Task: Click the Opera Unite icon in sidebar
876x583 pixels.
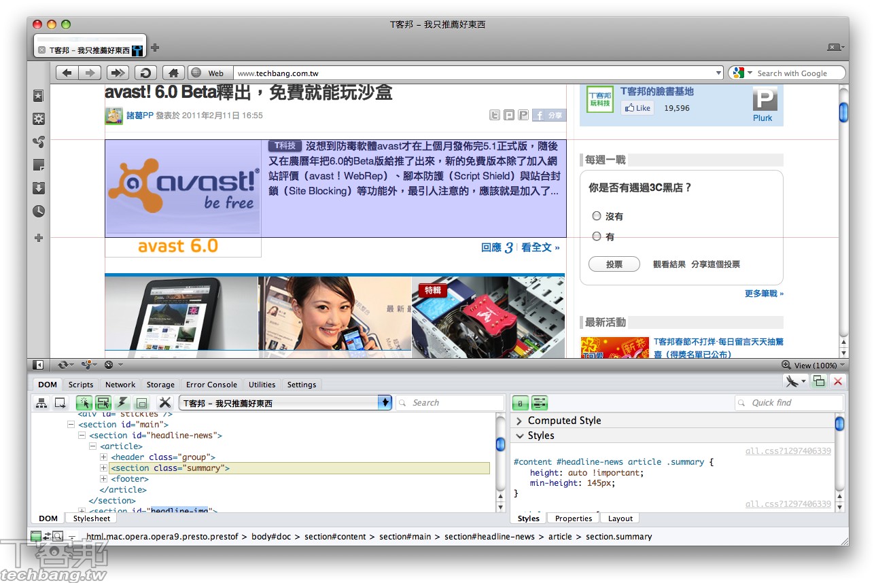Action: click(x=39, y=142)
